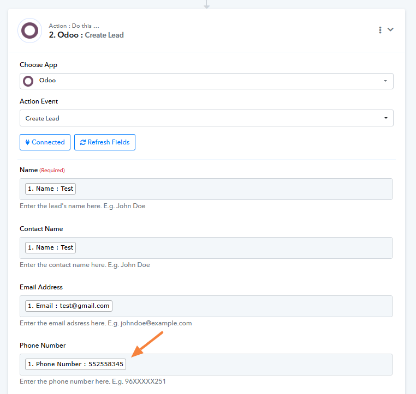Click the plug icon on Connected button
This screenshot has width=416, height=394.
27,142
